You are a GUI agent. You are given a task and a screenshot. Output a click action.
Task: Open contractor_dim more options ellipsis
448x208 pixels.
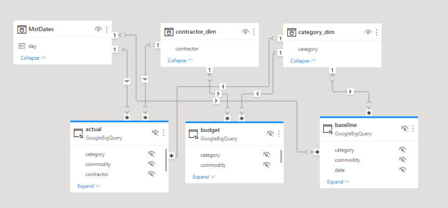254,32
